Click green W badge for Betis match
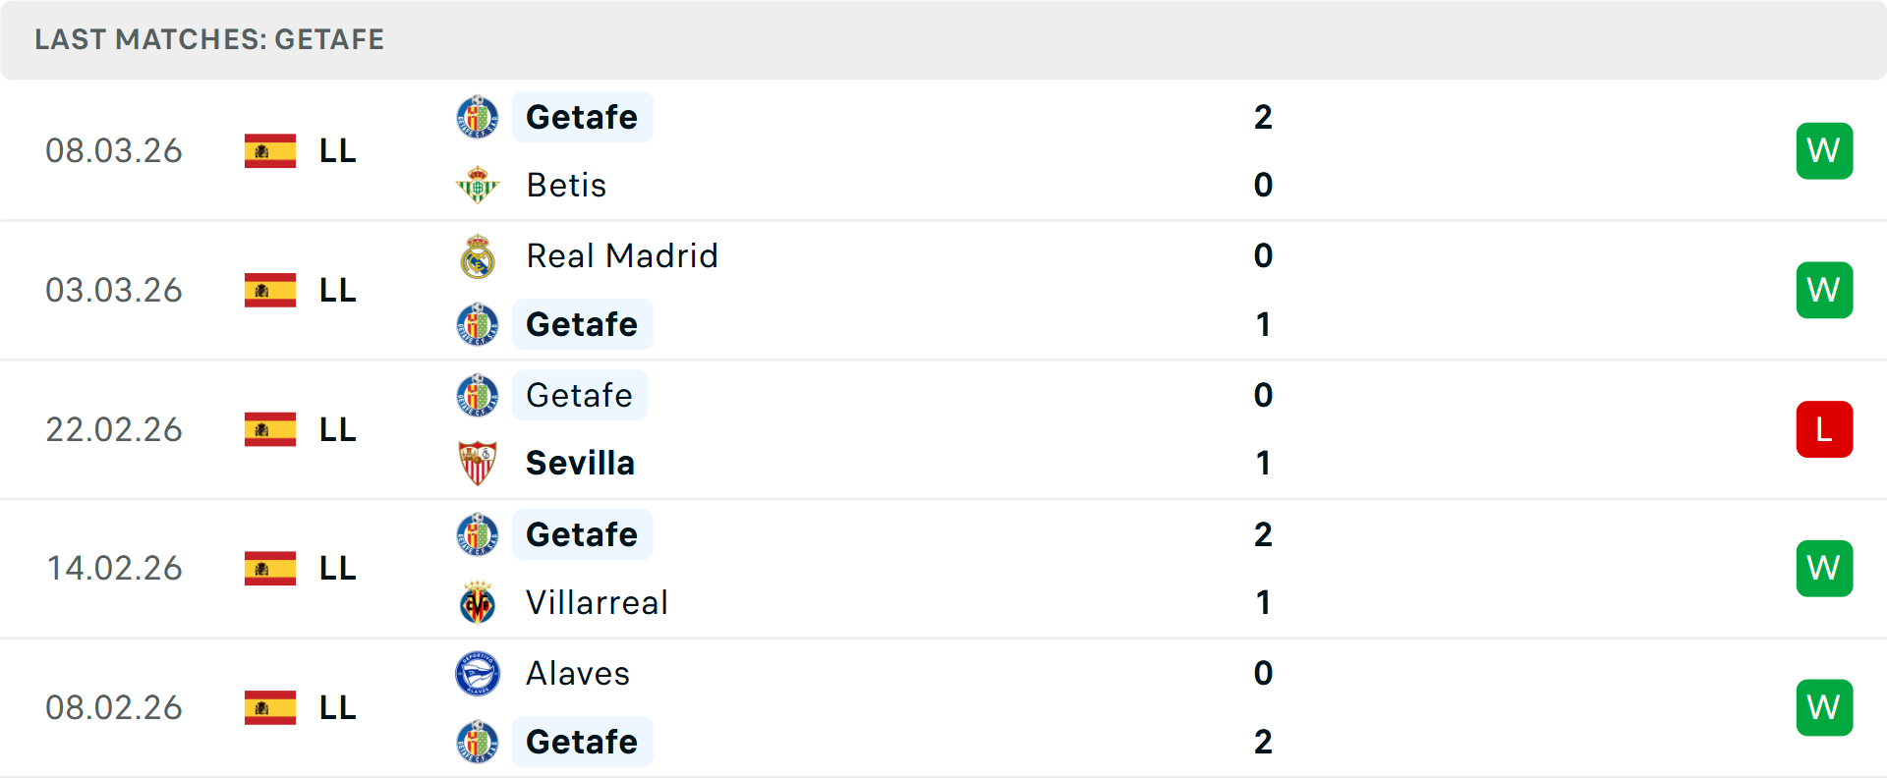Screen dimensions: 1887x778 [x=1824, y=151]
